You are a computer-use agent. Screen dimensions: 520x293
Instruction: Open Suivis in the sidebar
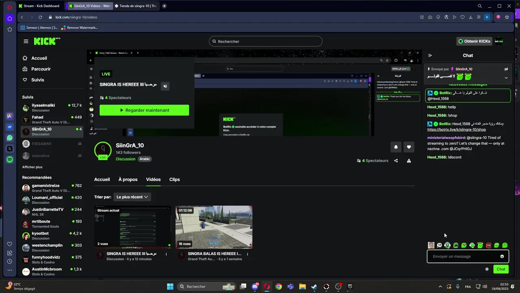tap(38, 80)
